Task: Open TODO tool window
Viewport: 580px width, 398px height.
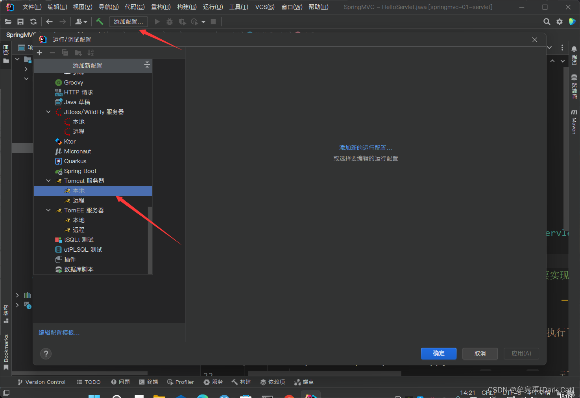Action: click(x=89, y=382)
